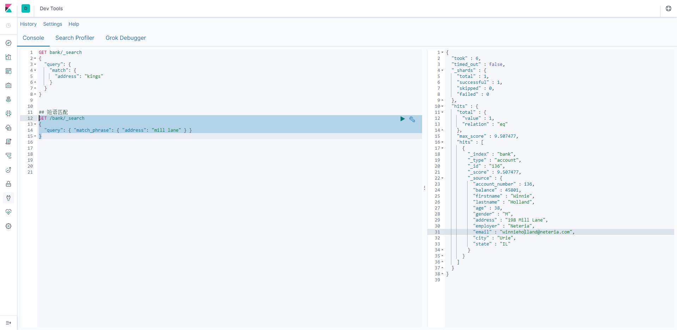Click the ## 短语匹配 comment line
Viewport: 677px width, 330px height.
point(53,112)
